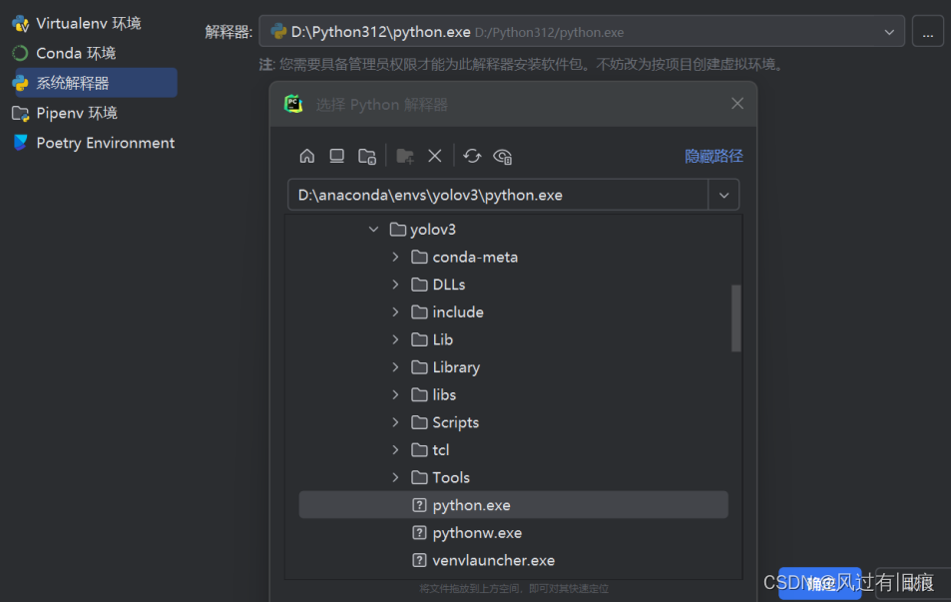The height and width of the screenshot is (602, 951).
Task: Select the conda-meta folder
Action: [475, 258]
